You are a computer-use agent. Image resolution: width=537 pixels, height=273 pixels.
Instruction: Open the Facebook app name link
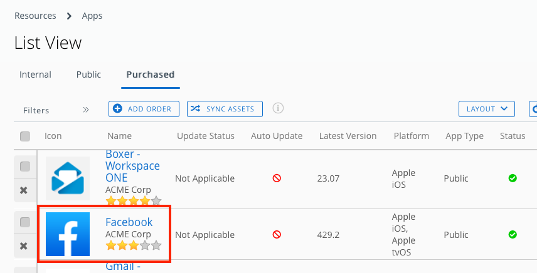pos(129,222)
